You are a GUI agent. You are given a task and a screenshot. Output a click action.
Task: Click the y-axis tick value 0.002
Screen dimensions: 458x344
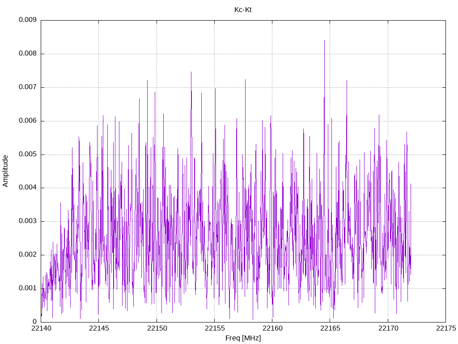click(28, 255)
